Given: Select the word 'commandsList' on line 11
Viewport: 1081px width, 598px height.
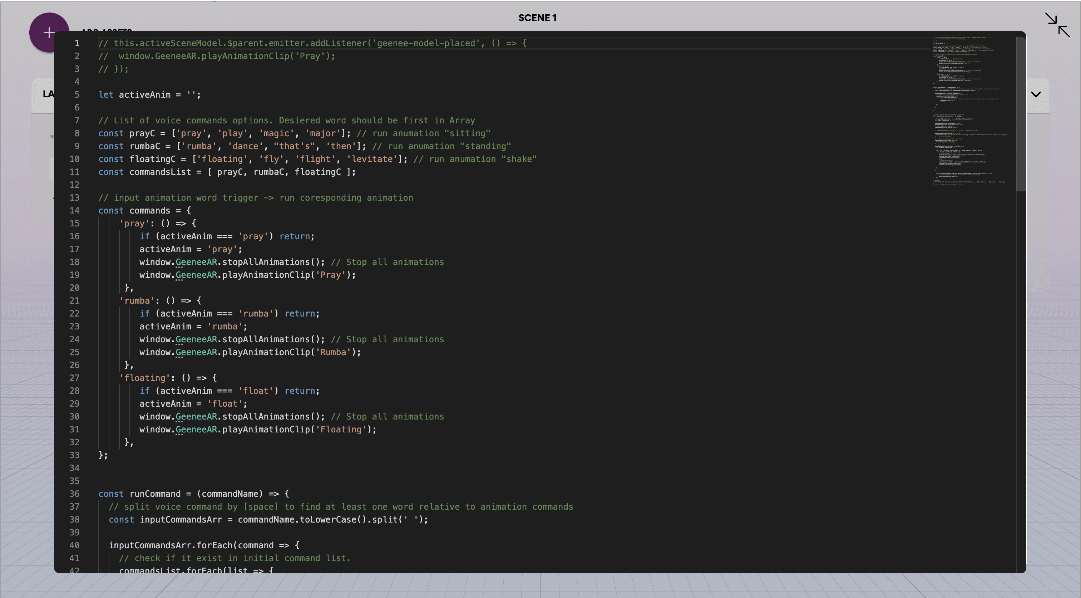Looking at the screenshot, I should 159,172.
